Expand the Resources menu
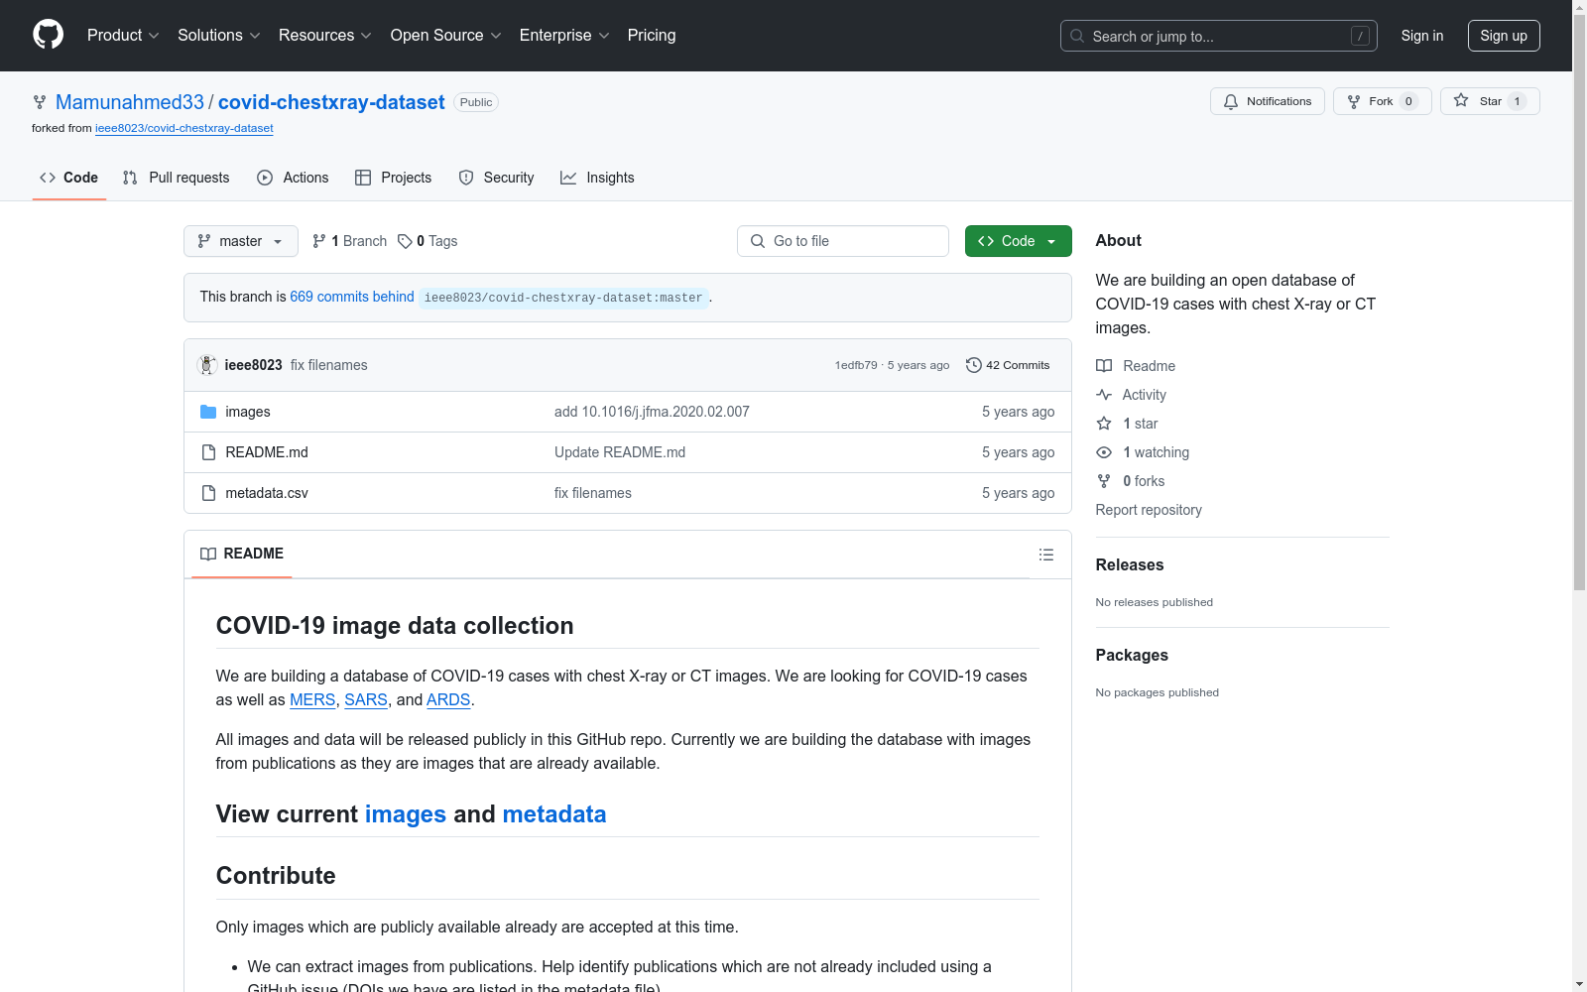 [x=325, y=36]
